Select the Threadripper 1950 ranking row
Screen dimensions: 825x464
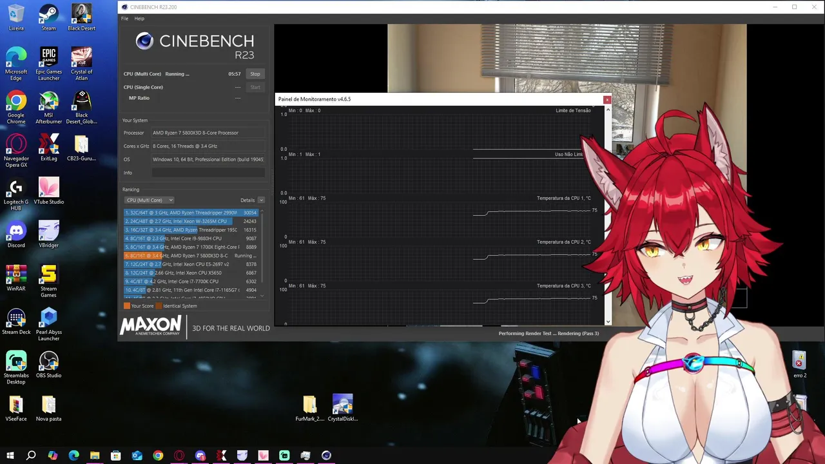click(x=191, y=230)
